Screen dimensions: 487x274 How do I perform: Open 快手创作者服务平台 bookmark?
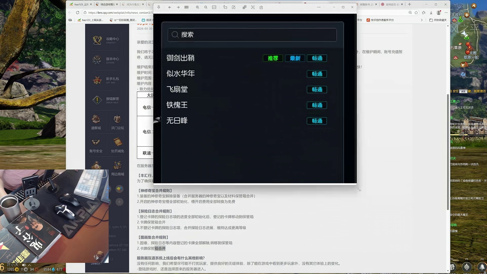[380, 20]
